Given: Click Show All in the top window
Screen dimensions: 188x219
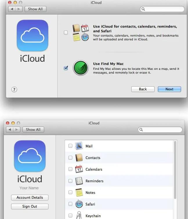Looking at the screenshot, I should click(x=35, y=9).
